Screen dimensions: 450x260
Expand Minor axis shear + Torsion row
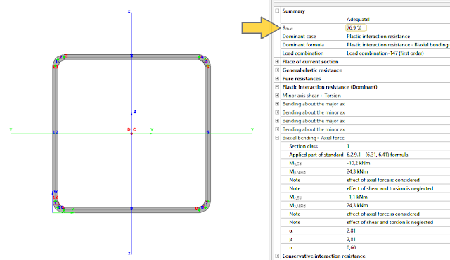click(277, 96)
